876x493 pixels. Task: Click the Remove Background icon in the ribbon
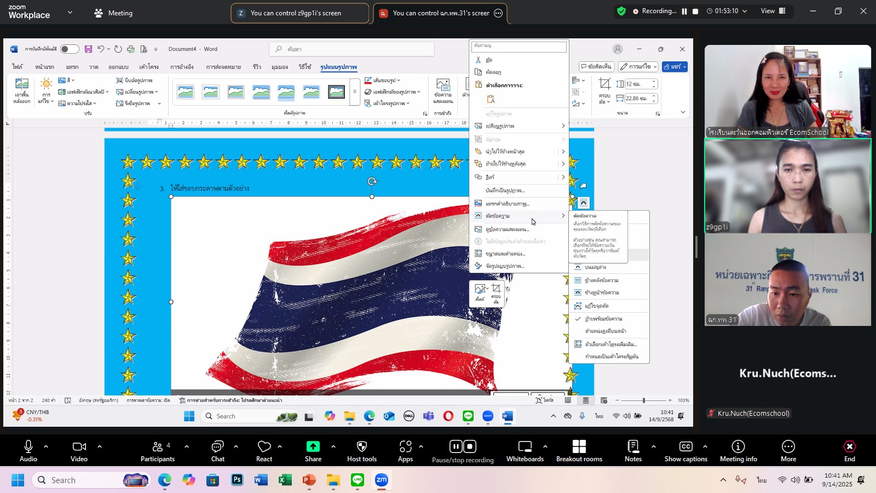coord(22,90)
